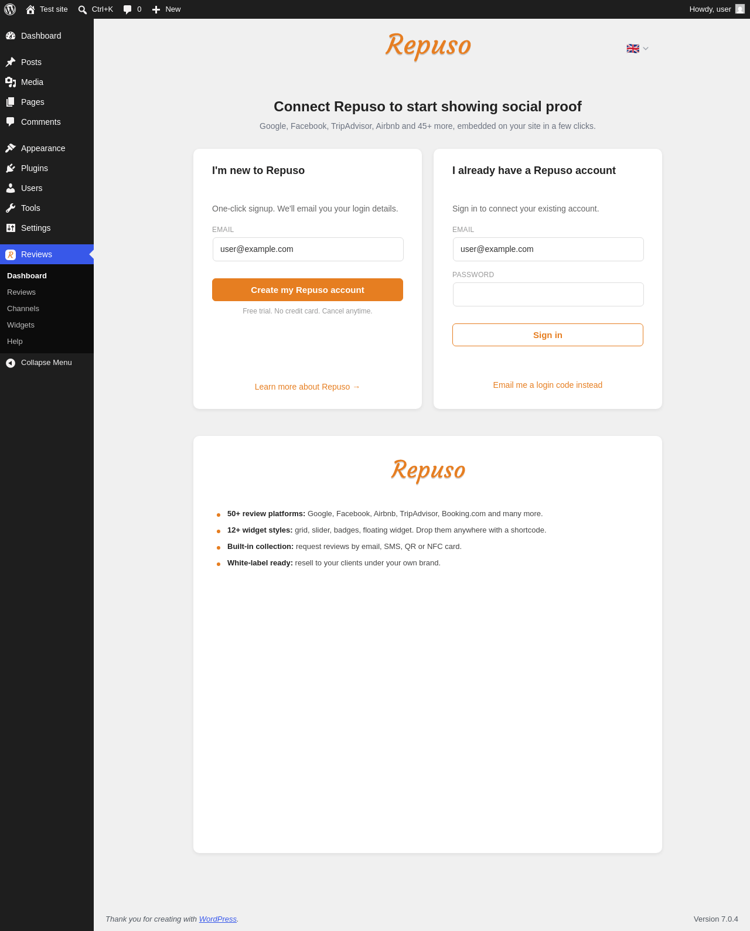Open the Posts menu item
The width and height of the screenshot is (750, 931).
47,62
